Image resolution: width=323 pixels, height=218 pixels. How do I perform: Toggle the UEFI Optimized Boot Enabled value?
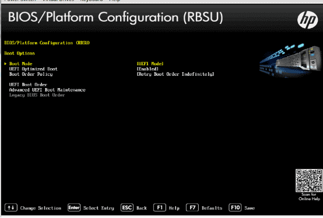(148, 69)
